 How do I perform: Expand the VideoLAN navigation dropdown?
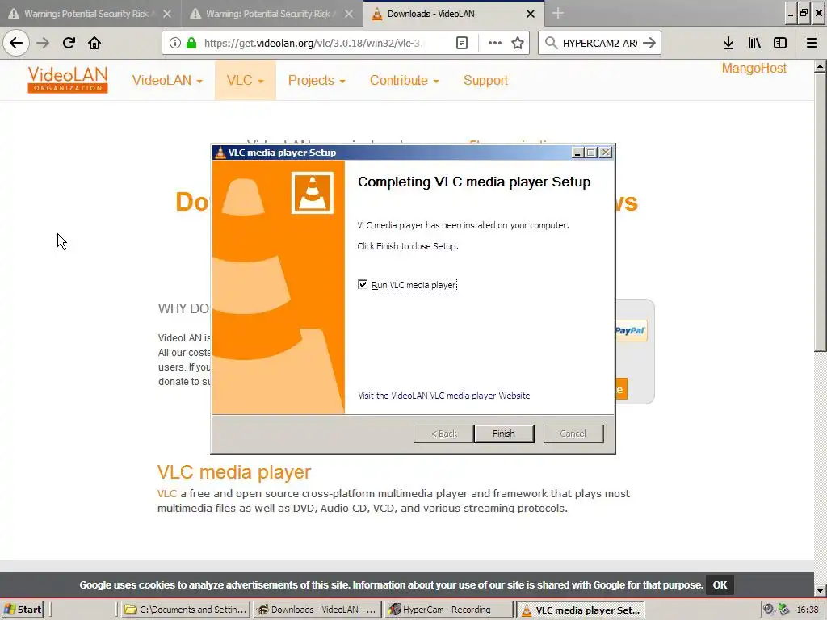click(x=167, y=80)
